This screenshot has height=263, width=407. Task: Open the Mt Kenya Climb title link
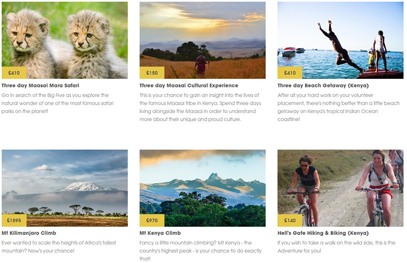point(160,233)
